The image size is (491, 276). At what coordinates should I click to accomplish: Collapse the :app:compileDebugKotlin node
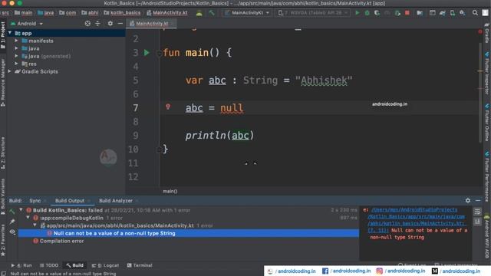point(28,218)
